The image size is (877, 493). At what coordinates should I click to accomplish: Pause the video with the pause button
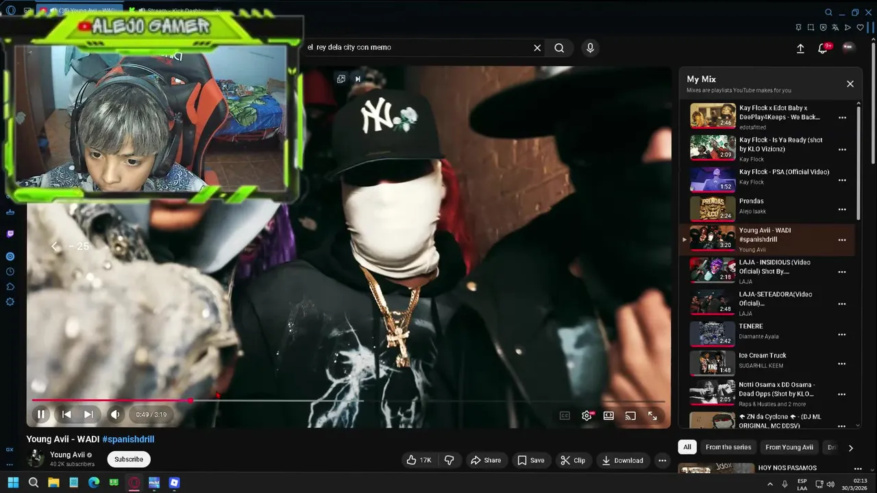41,414
